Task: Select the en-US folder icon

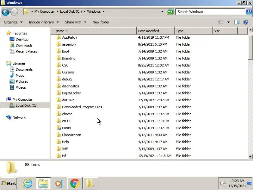Action: tap(59, 121)
